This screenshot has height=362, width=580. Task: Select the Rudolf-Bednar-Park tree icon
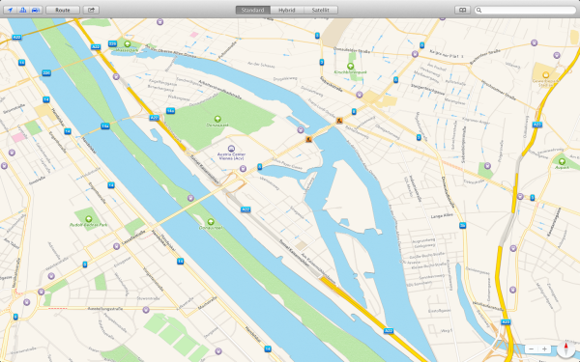88,219
